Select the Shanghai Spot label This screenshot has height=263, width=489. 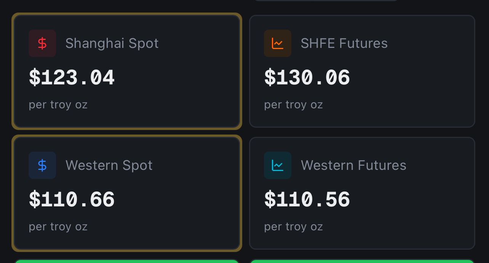coord(112,43)
